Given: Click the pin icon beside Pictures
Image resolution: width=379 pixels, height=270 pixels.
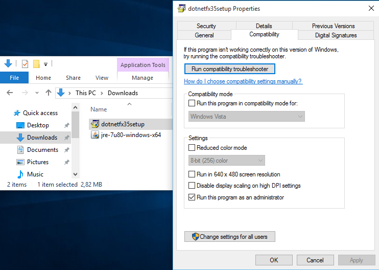Looking at the screenshot, I should (67, 162).
